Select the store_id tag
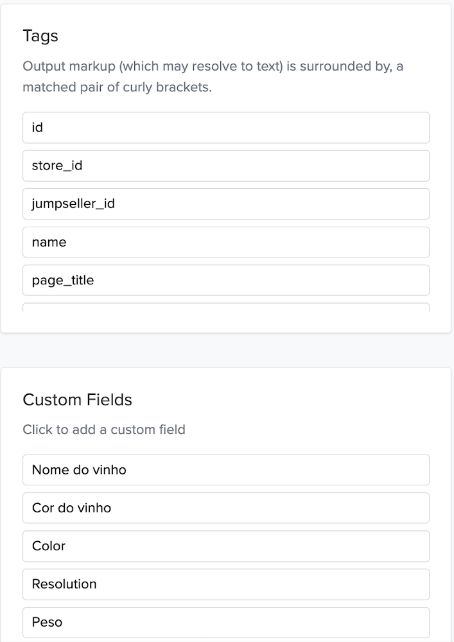This screenshot has height=642, width=454. (x=226, y=166)
